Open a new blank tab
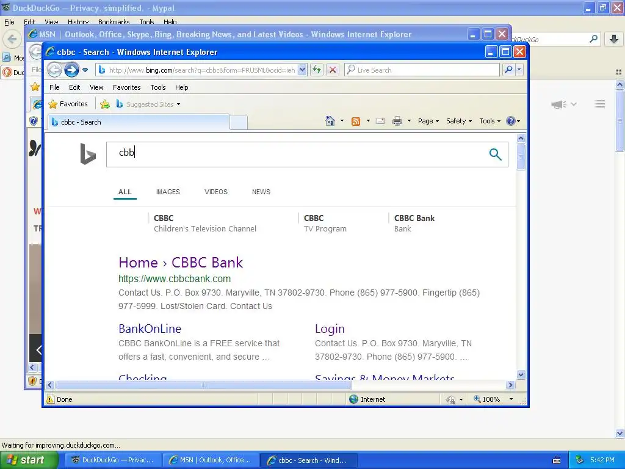The height and width of the screenshot is (469, 625). pyautogui.click(x=239, y=122)
